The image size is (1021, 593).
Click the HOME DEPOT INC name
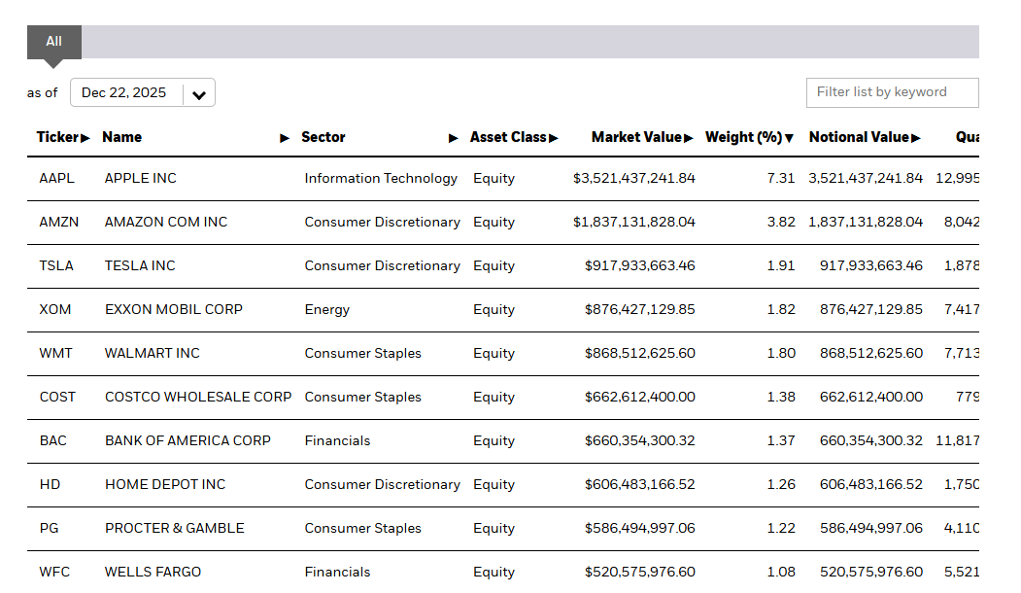[165, 484]
